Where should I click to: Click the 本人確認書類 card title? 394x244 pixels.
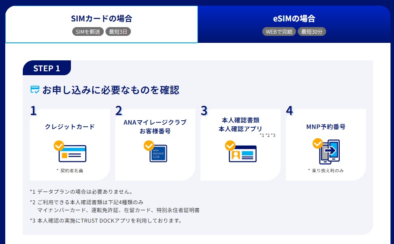pyautogui.click(x=240, y=120)
